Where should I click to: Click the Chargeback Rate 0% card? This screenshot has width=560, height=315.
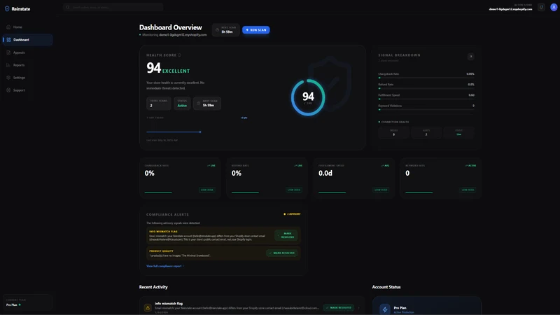click(x=180, y=178)
